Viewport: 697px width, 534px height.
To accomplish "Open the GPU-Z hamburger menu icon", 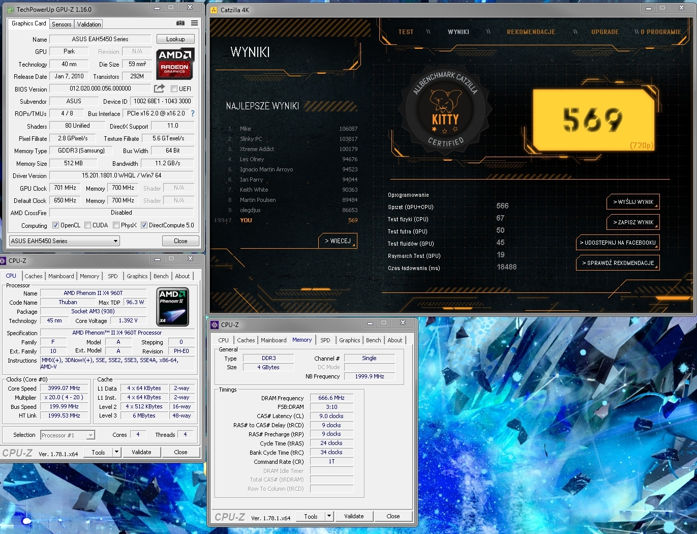I will click(194, 23).
